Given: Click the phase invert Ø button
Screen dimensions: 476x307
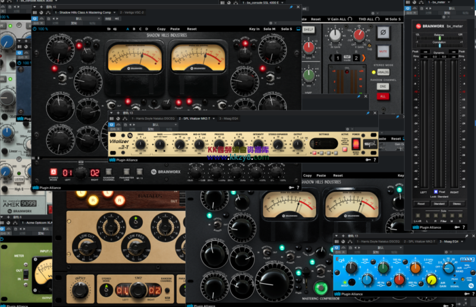Looking at the screenshot, I should (x=383, y=32).
